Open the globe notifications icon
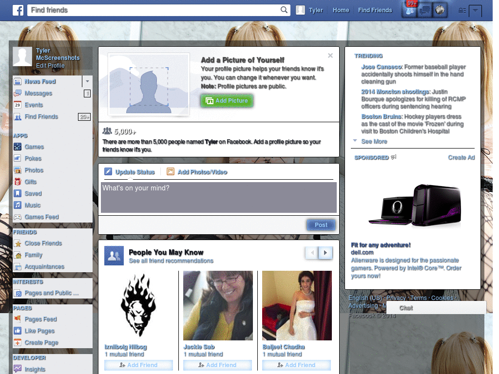The width and height of the screenshot is (499, 374). click(x=440, y=11)
